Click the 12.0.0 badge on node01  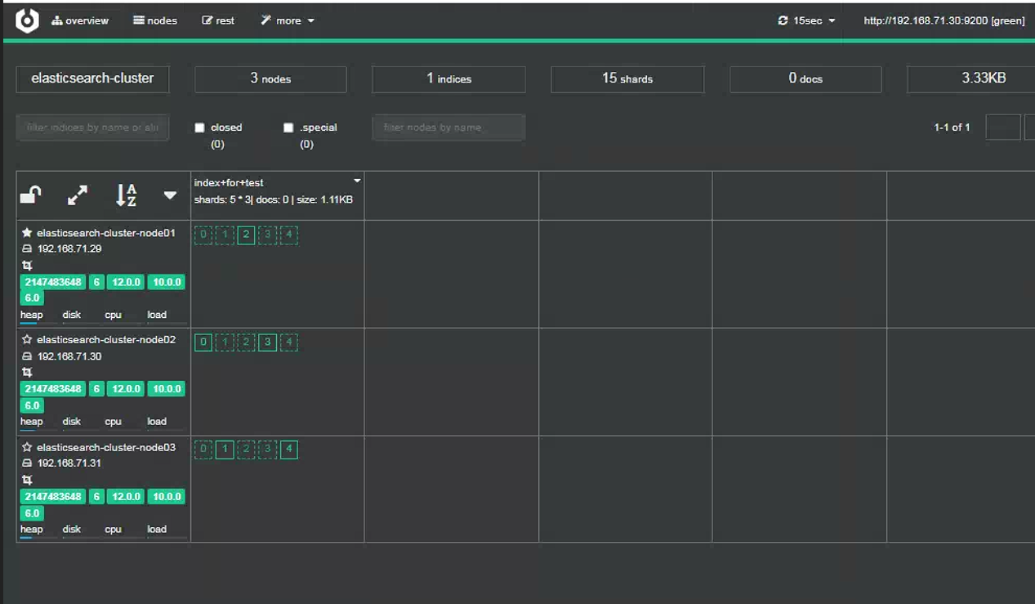coord(127,282)
